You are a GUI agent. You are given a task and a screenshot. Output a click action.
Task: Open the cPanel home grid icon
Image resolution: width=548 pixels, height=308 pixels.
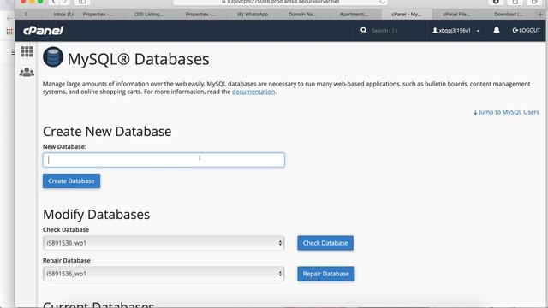(27, 51)
